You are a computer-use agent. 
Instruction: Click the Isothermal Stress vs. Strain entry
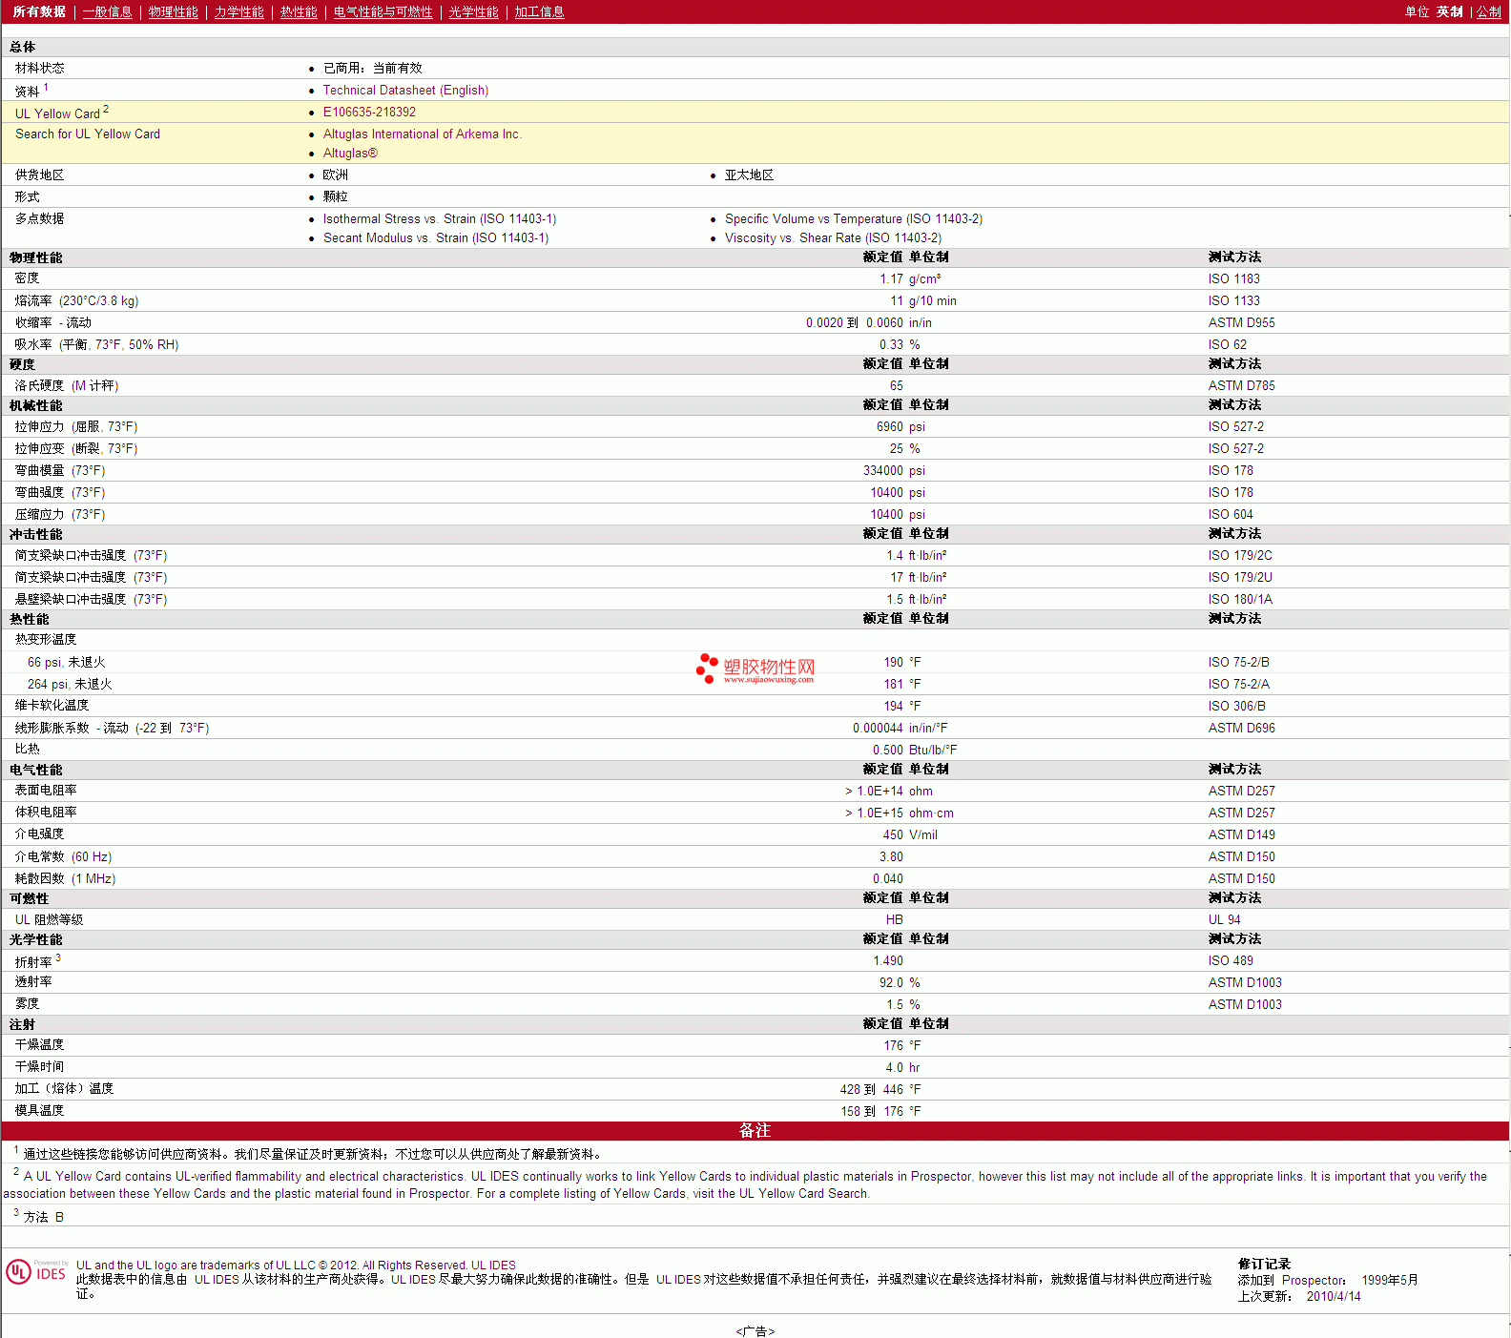(x=440, y=218)
